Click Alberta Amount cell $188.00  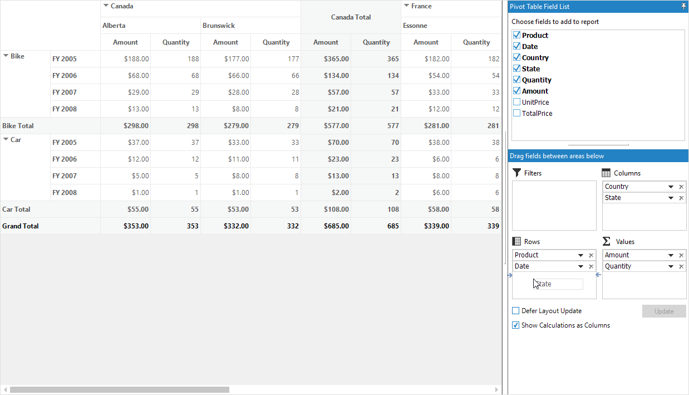pos(125,59)
